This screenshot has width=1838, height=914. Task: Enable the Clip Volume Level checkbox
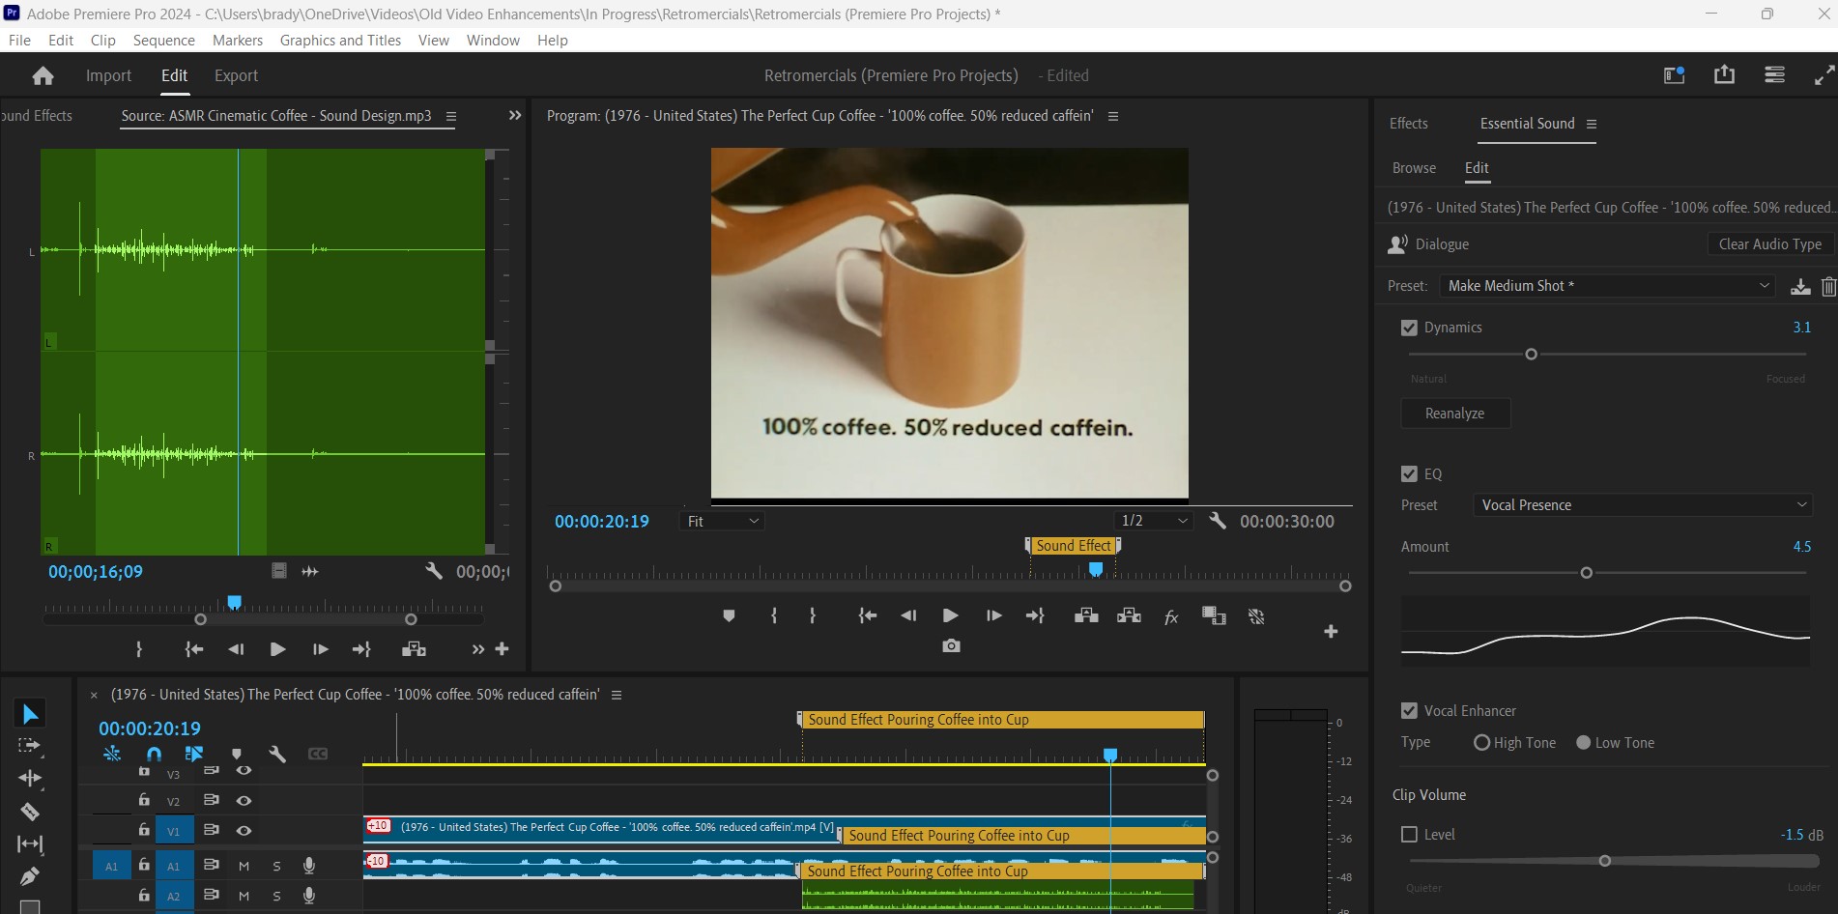[x=1409, y=834]
